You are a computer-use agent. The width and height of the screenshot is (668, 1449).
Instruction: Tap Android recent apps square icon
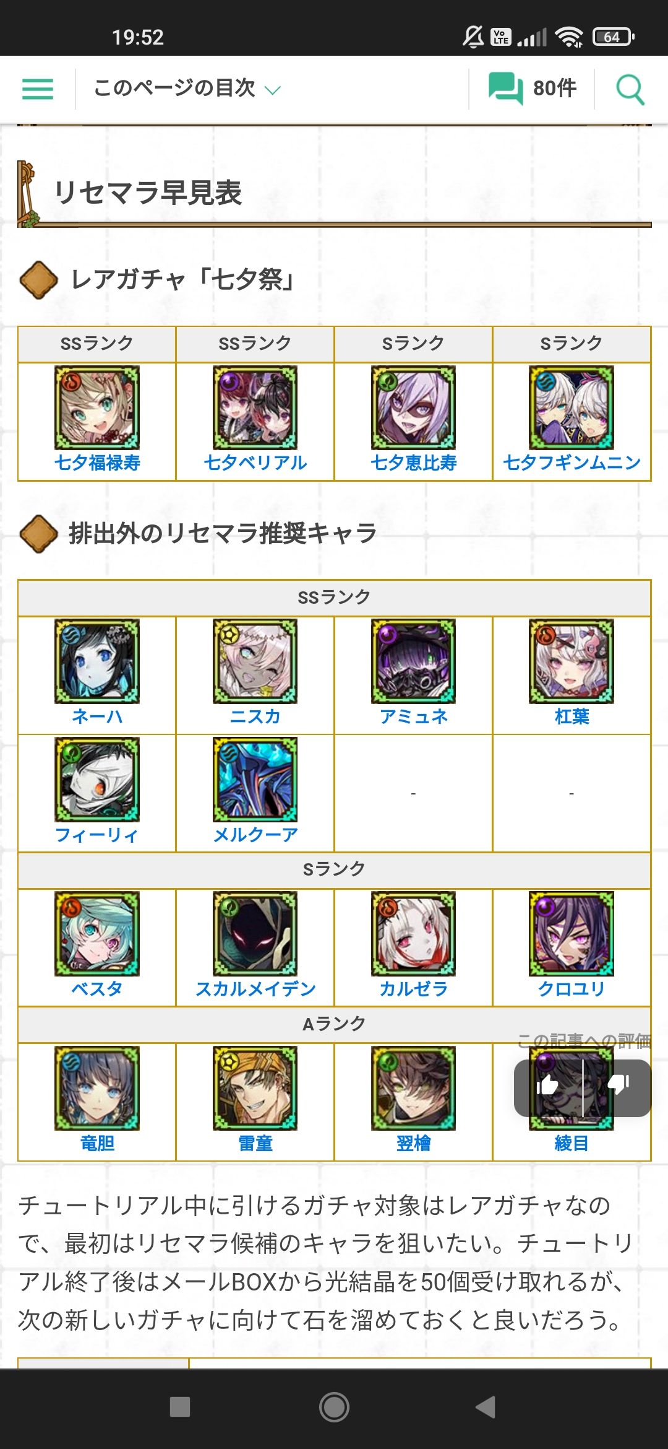coord(180,1407)
